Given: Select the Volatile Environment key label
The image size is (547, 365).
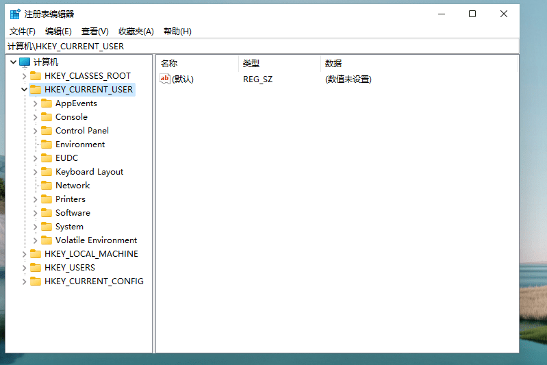Looking at the screenshot, I should pos(96,240).
